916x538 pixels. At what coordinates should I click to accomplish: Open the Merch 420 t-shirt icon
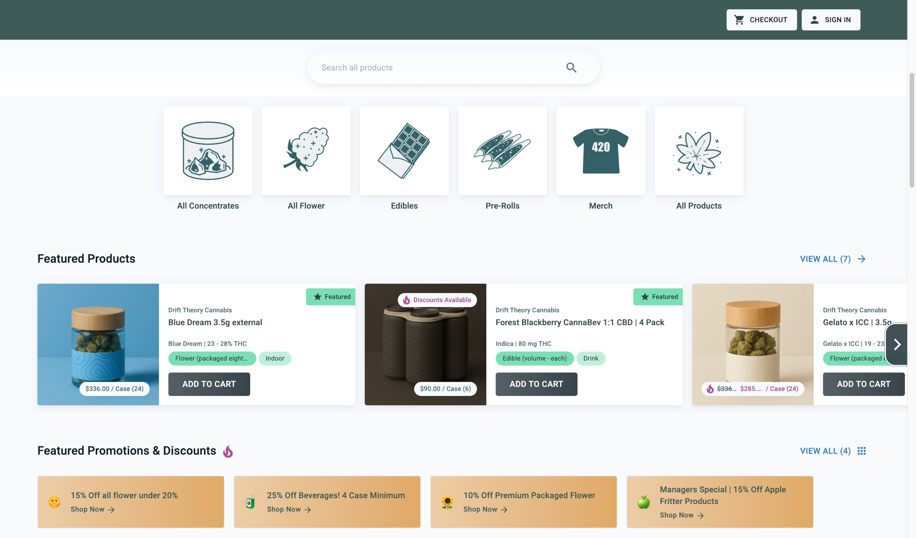coord(600,151)
